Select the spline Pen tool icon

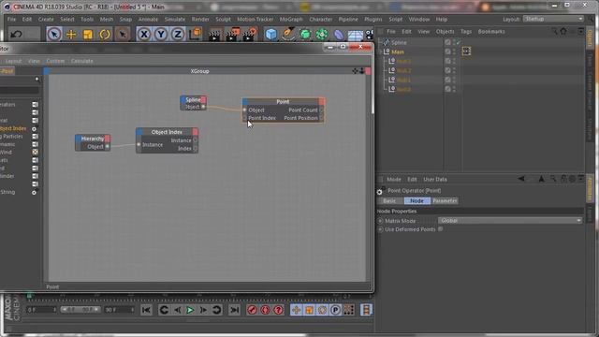(288, 34)
